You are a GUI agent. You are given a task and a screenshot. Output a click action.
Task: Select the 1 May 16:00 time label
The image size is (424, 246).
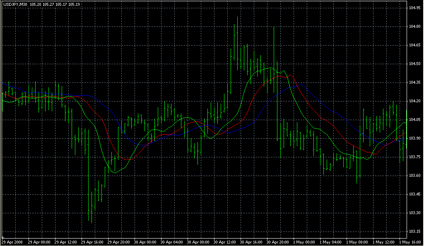coord(410,241)
